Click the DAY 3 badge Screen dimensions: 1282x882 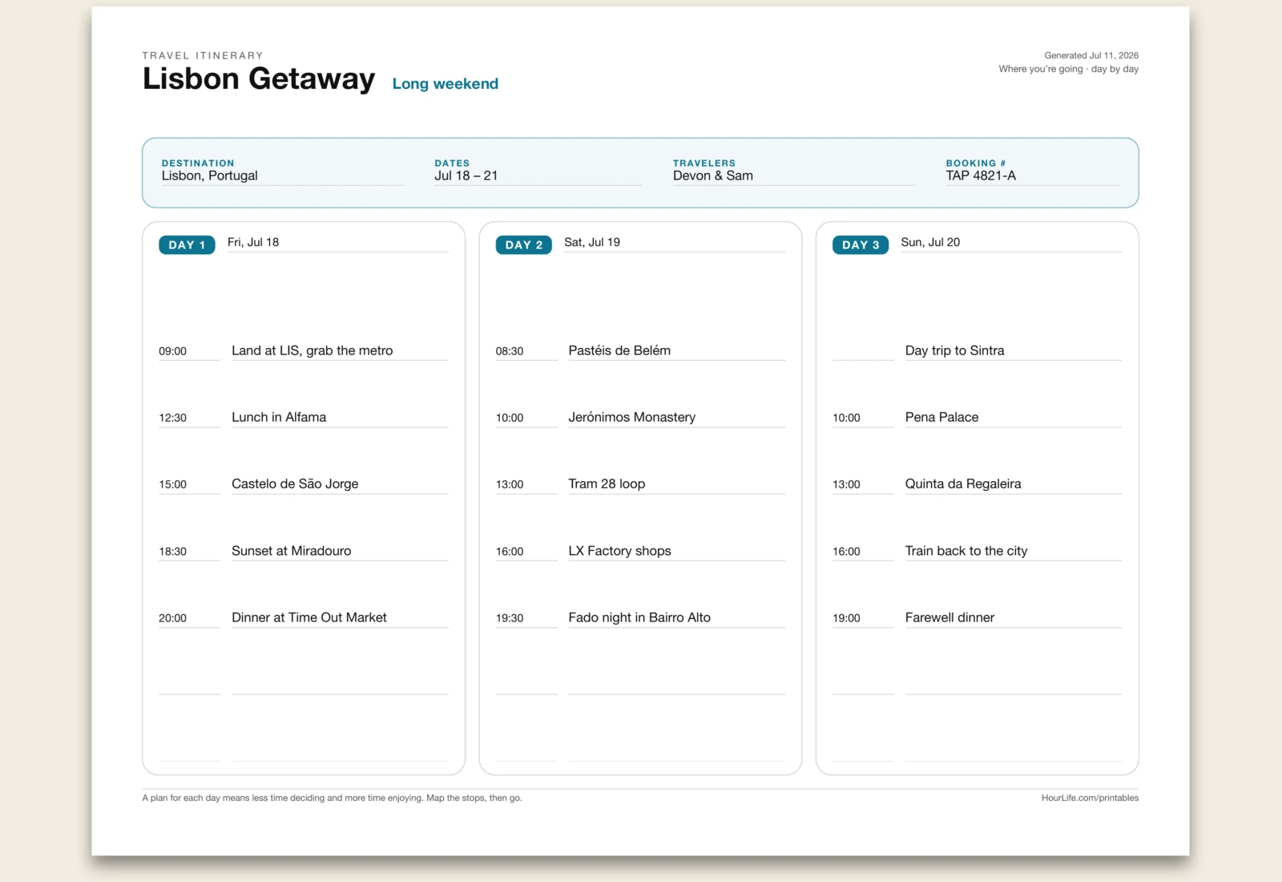(861, 245)
